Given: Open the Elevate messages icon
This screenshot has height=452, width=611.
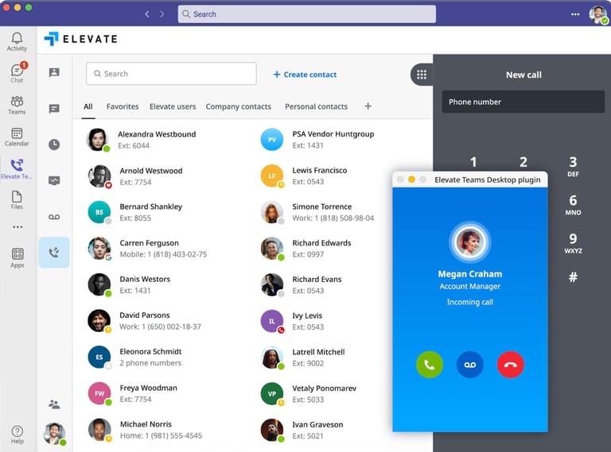Looking at the screenshot, I should tap(54, 109).
